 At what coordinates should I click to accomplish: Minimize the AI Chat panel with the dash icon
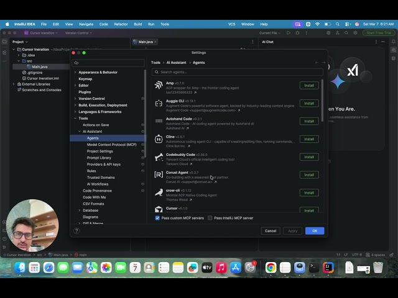[383, 42]
